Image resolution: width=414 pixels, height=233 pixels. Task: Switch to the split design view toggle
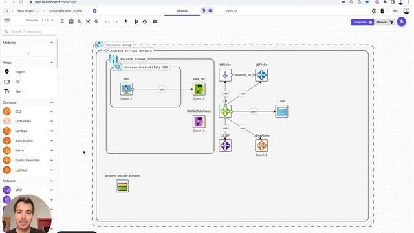tap(203, 11)
